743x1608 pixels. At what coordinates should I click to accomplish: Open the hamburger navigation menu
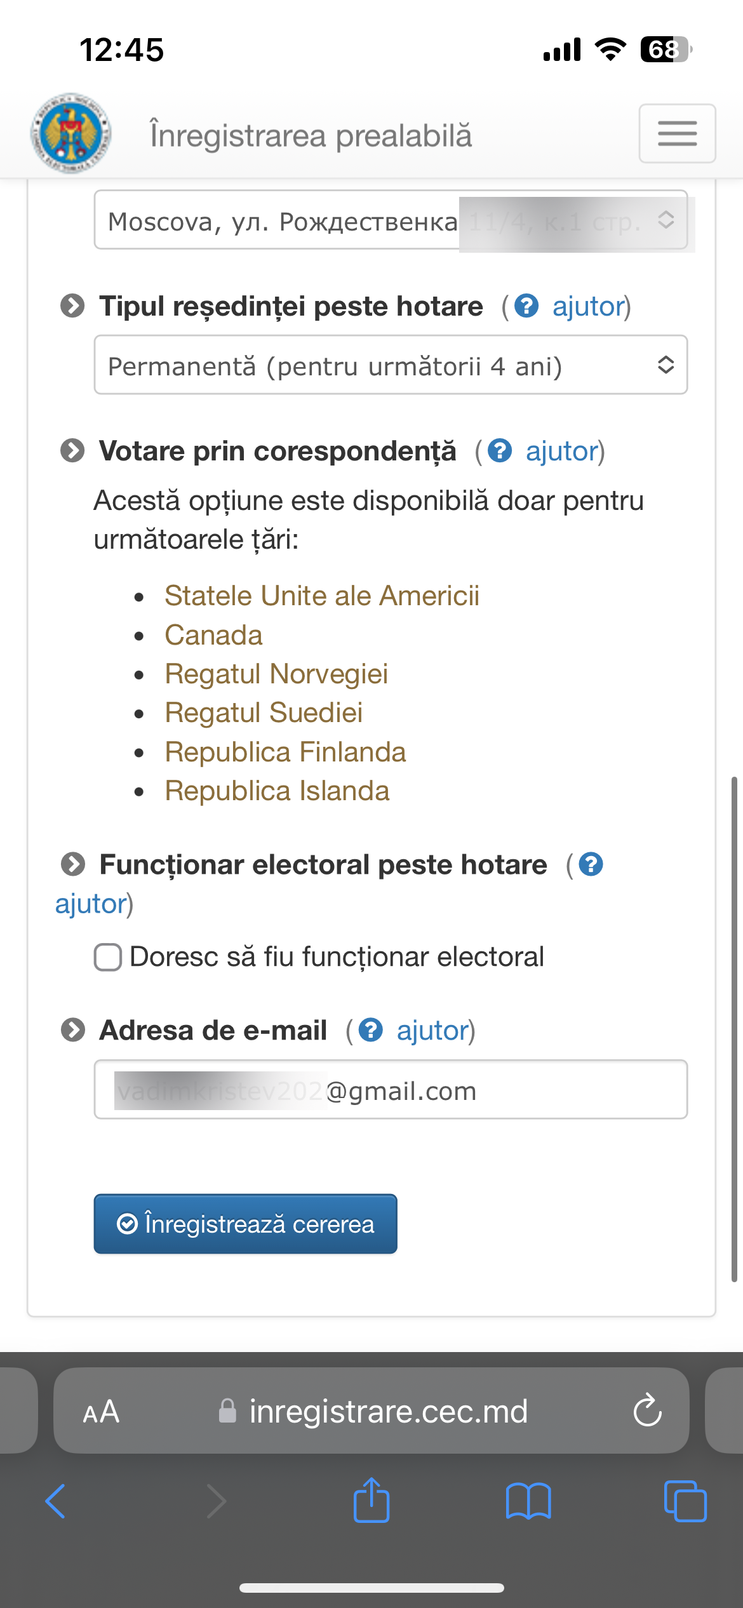(x=677, y=133)
